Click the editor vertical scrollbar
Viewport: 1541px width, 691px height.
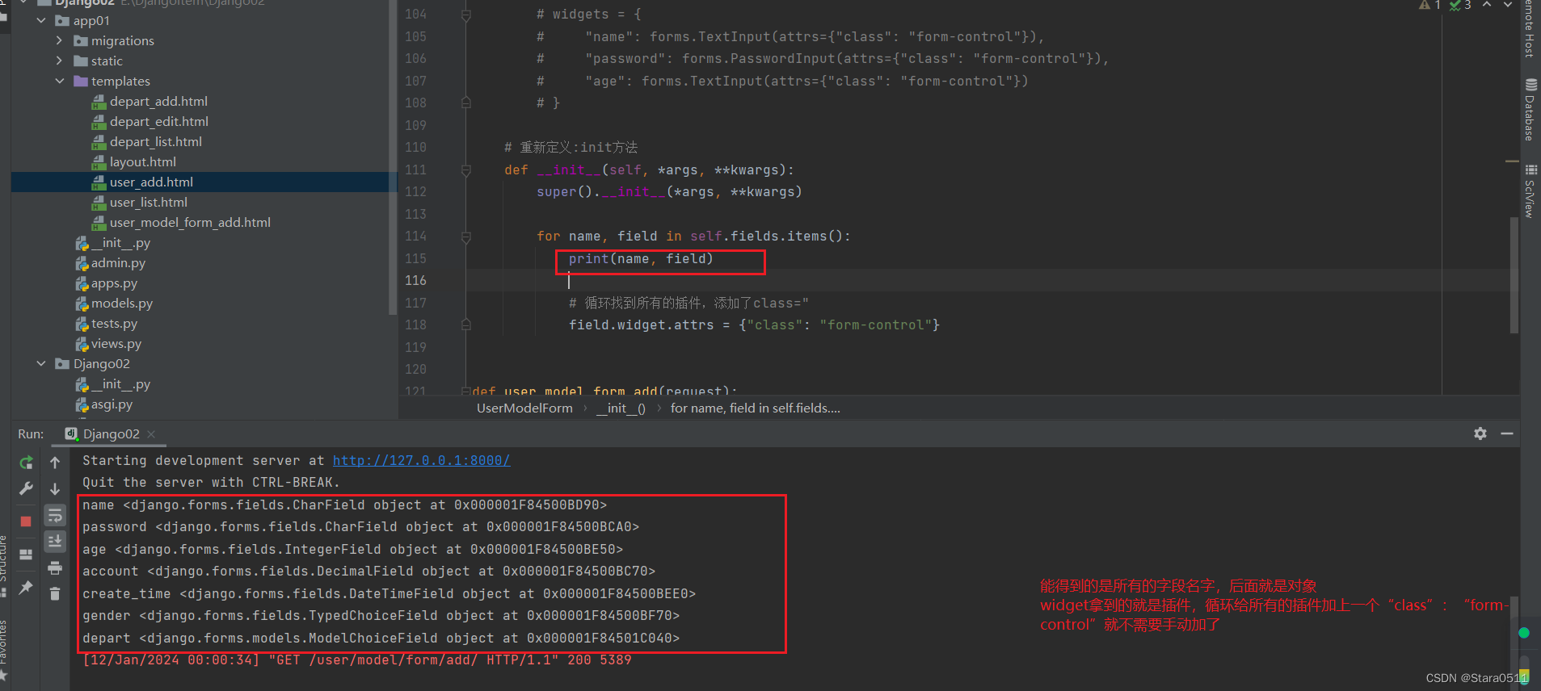pos(1514,274)
